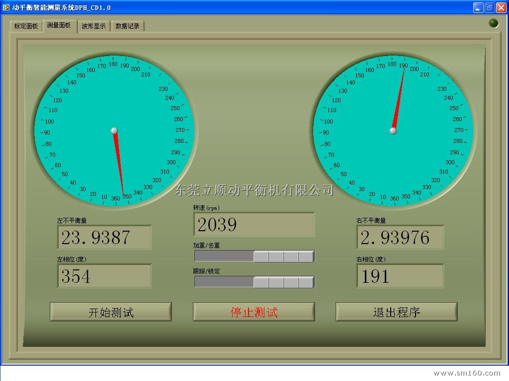Click the LabVIEW app icon in title bar

click(x=6, y=7)
